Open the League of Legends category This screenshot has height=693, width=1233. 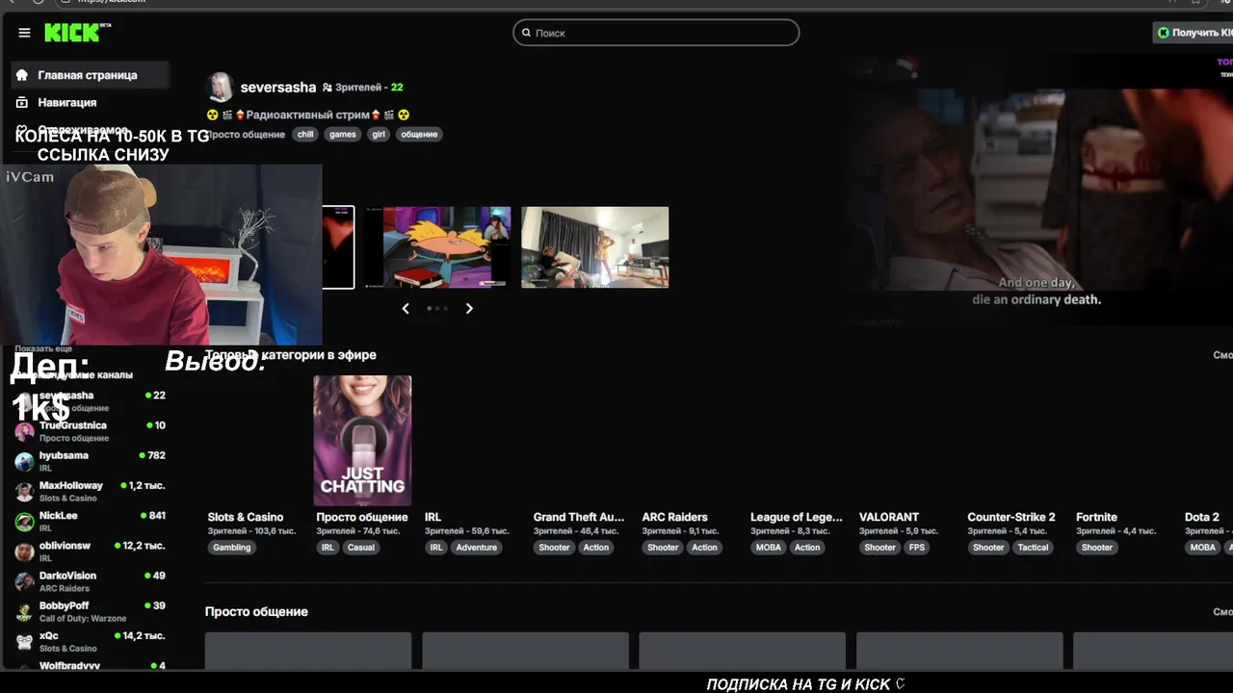[x=797, y=517]
